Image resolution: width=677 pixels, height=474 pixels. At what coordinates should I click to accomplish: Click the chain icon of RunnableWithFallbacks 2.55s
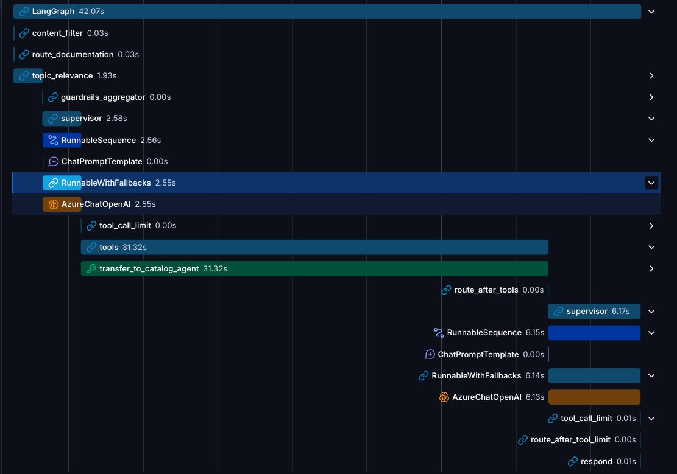53,183
